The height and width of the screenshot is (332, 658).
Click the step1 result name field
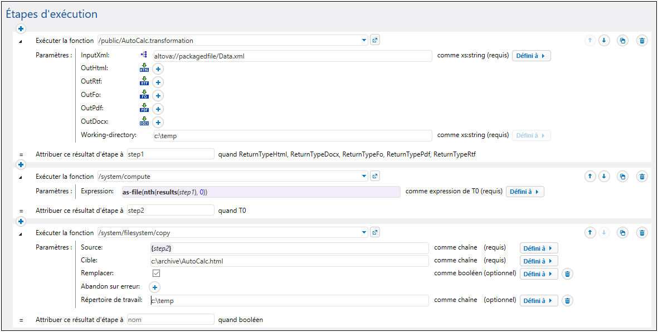pos(170,154)
